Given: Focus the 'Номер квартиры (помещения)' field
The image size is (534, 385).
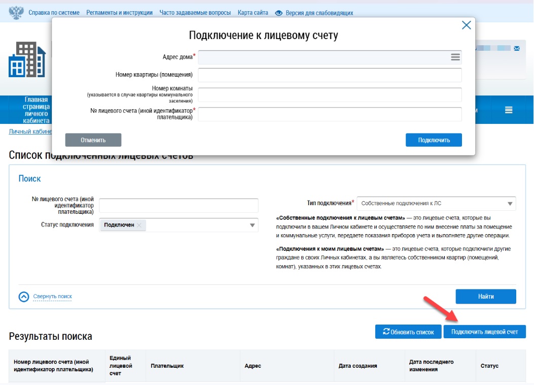Looking at the screenshot, I should 330,75.
